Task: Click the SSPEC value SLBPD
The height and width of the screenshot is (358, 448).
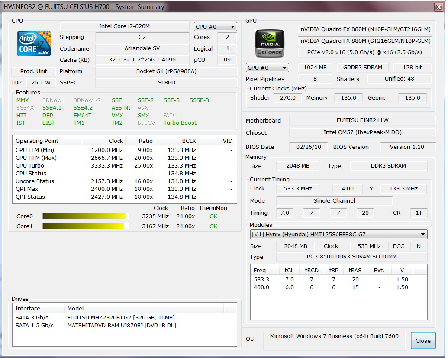Action: coord(166,83)
